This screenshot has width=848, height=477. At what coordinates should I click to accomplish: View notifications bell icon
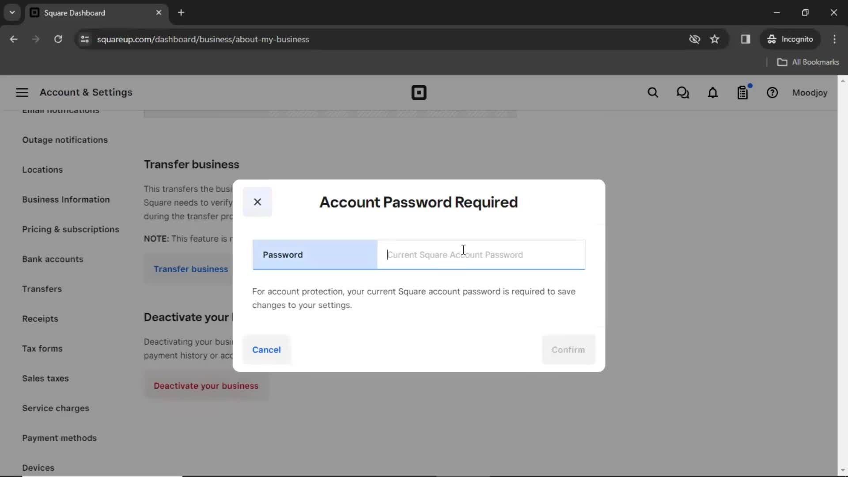pos(713,93)
